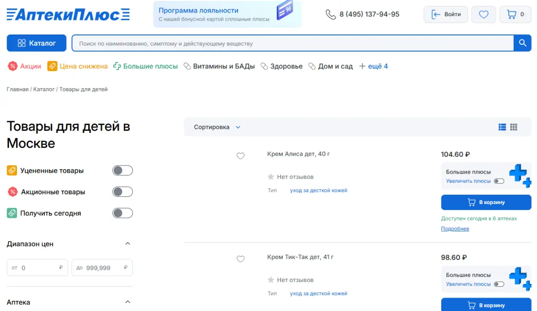
Task: Open the Сортировка dropdown
Action: click(x=217, y=127)
